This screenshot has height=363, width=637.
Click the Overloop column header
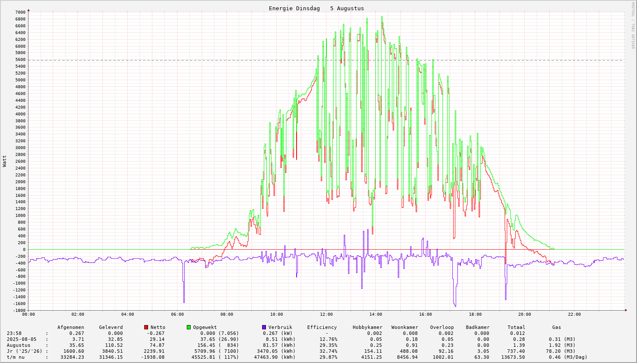pyautogui.click(x=442, y=327)
